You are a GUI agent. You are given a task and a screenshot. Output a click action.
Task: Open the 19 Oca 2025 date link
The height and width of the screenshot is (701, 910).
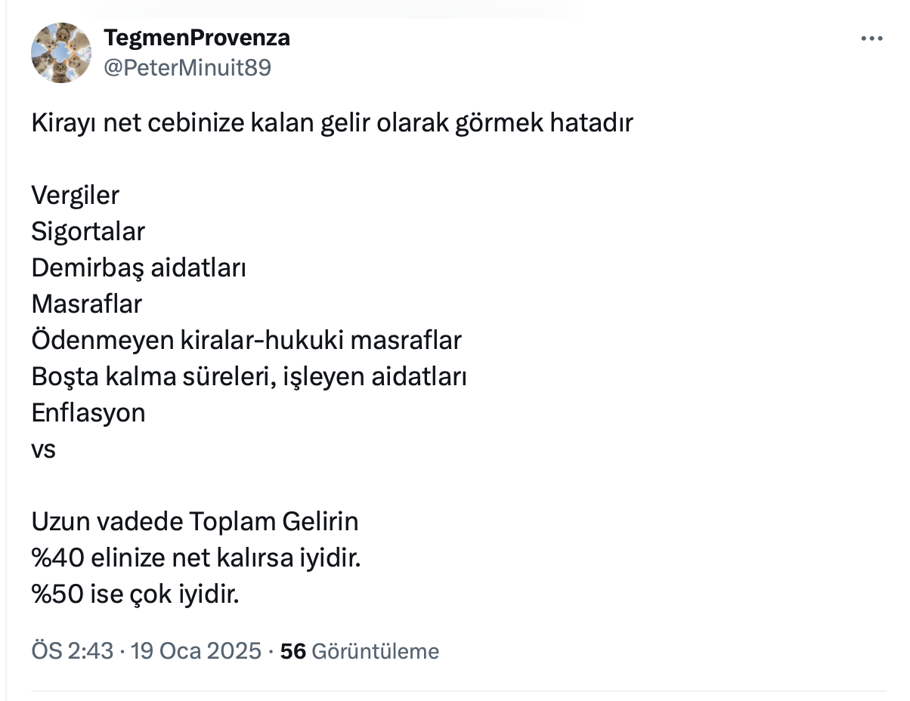point(197,651)
